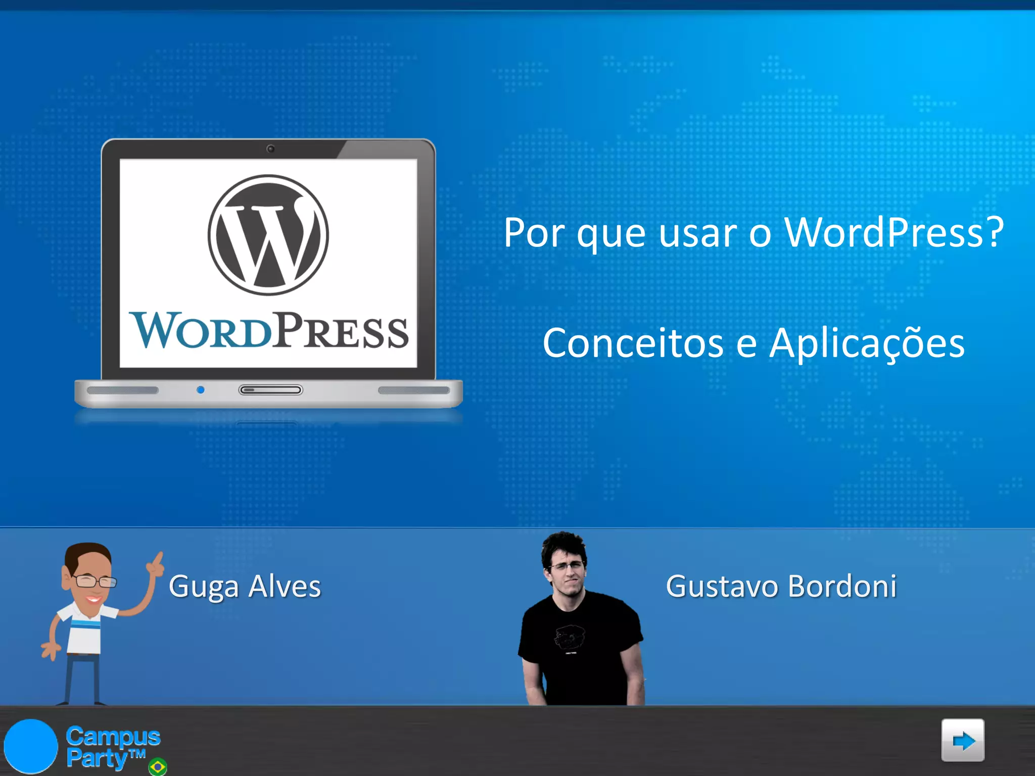
Task: Click the title 'Por que usar o WordPress?'
Action: (753, 233)
